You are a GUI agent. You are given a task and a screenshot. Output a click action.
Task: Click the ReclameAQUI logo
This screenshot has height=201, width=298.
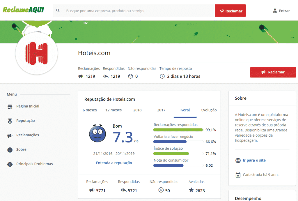click(x=23, y=10)
